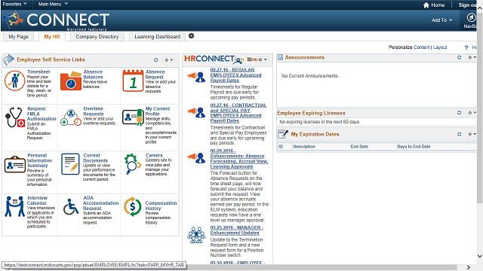Image resolution: width=483 pixels, height=271 pixels.
Task: Open 09.27.16 CONTRACTUAL and SPECIAL PAY link
Action: 238,113
